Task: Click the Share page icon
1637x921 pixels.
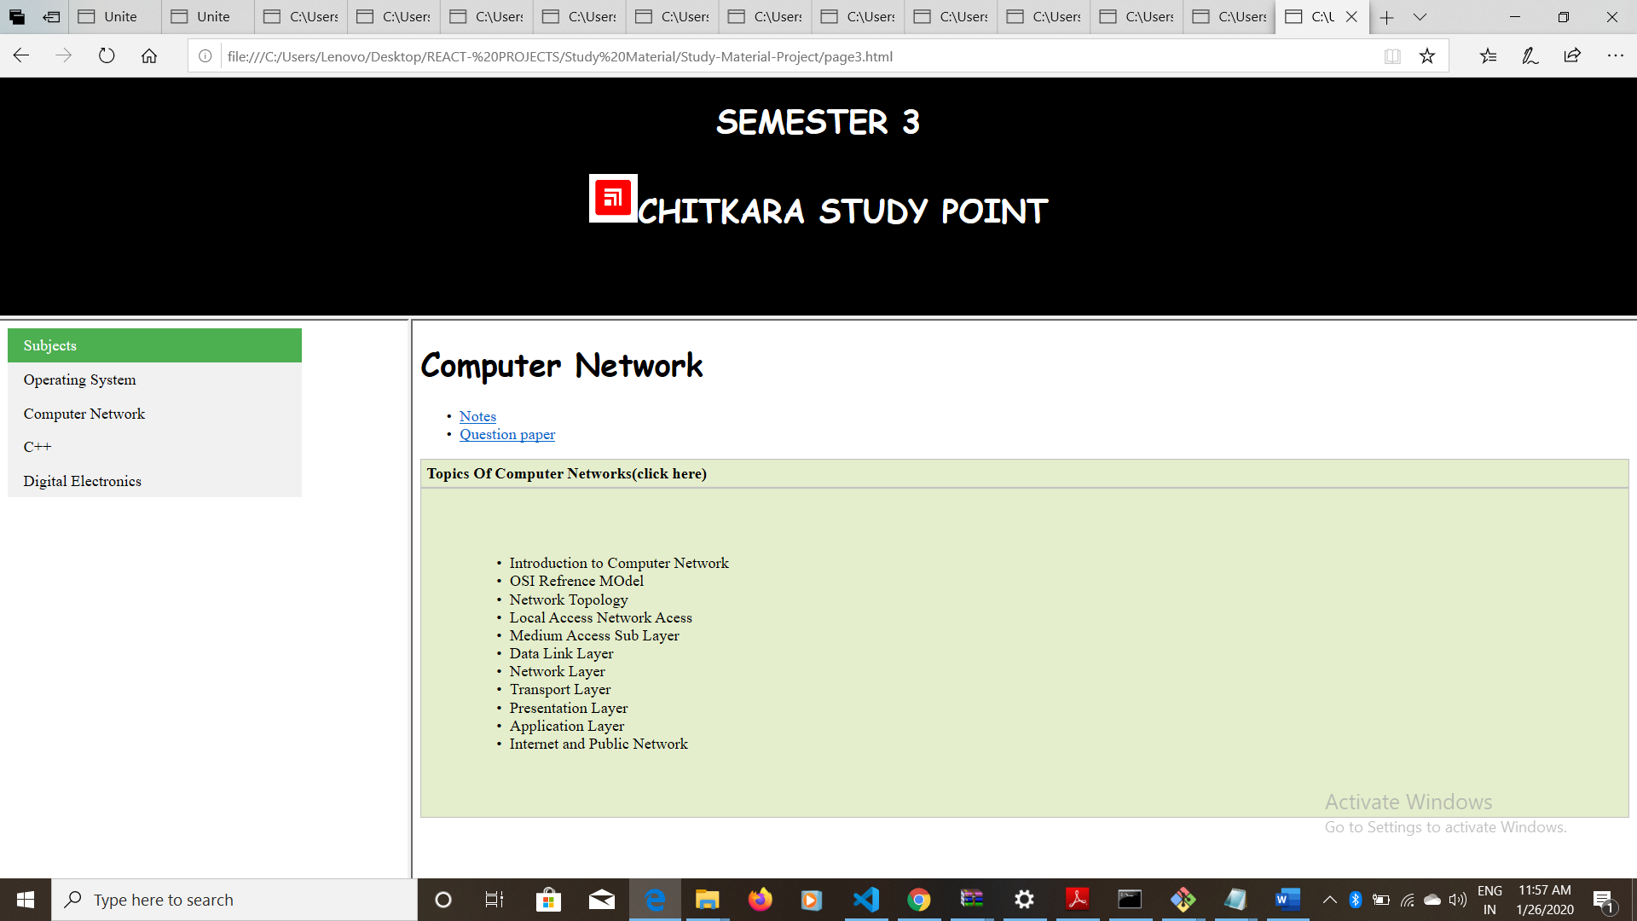Action: click(x=1573, y=56)
